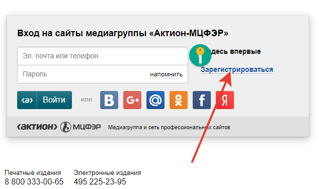Sign in with the Mail.ru @ icon
The image size is (319, 189).
[155, 100]
